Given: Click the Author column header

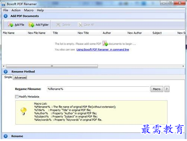Looking at the screenshot, I should tap(114, 33).
